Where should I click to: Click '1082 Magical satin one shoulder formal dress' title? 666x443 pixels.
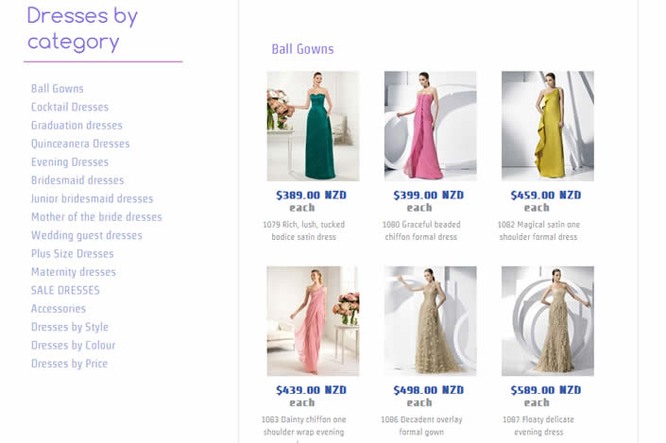coord(538,230)
